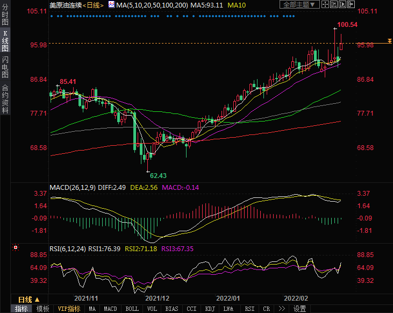Switch to the VIP指标 tab
393x313 pixels.
click(x=69, y=309)
